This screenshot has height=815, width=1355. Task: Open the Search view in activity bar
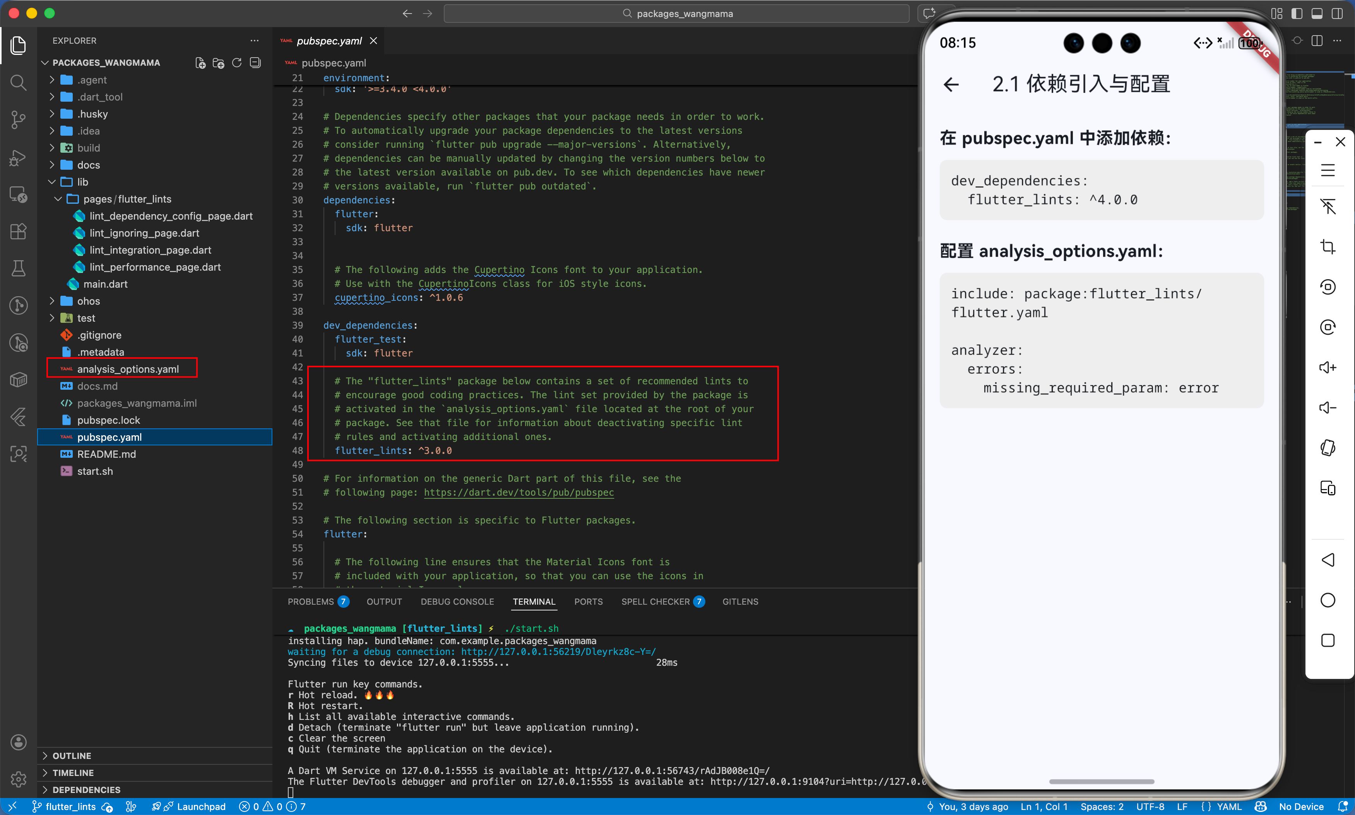click(18, 82)
